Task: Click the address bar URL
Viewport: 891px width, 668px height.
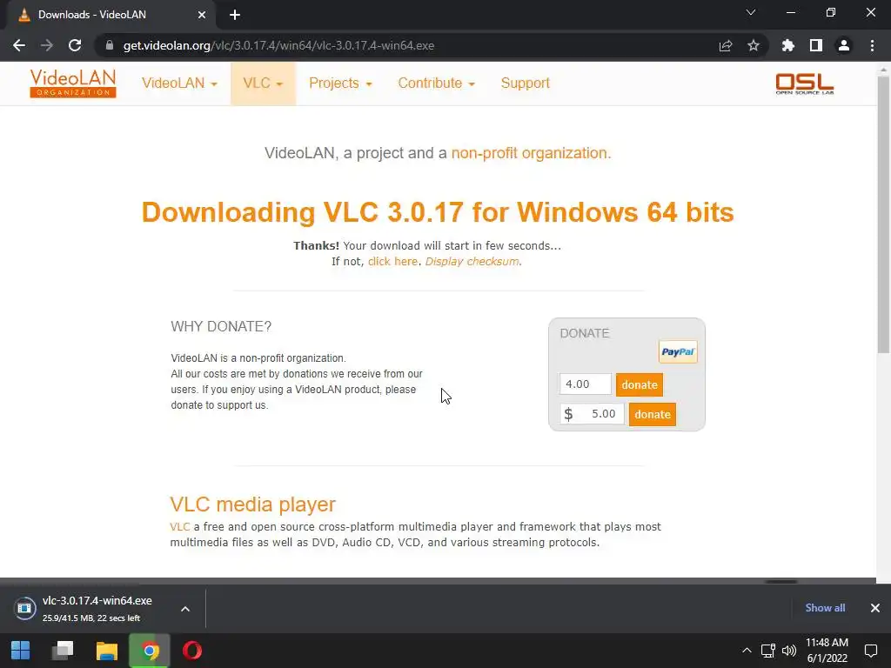Action: (x=278, y=45)
